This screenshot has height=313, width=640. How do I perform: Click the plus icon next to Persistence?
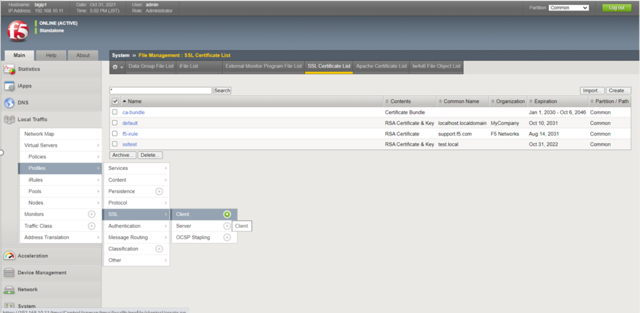pos(159,191)
